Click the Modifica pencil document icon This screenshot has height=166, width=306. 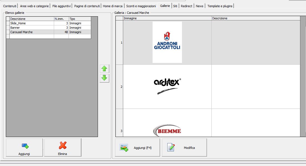[x=171, y=147]
